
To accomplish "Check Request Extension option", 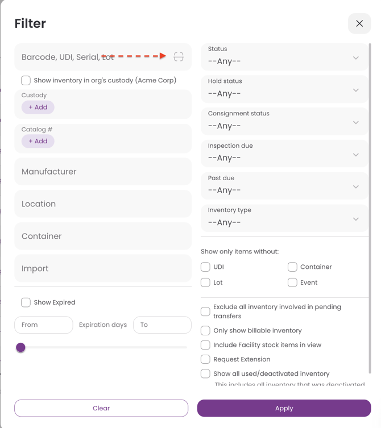I will (205, 359).
